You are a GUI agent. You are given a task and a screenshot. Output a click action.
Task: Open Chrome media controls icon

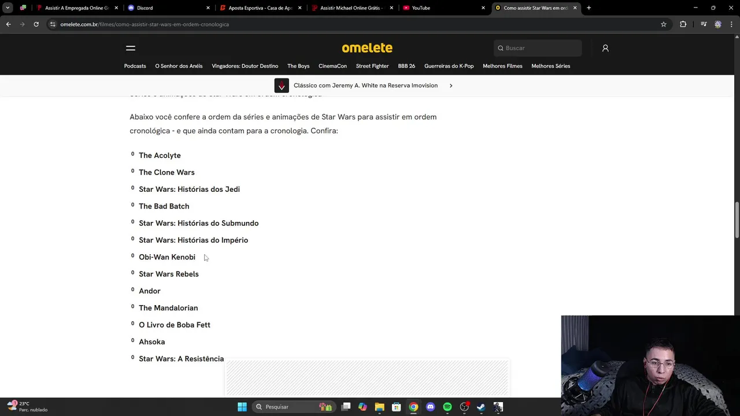(x=704, y=24)
